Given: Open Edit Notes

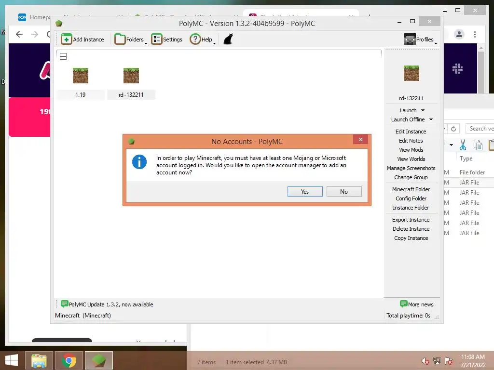Looking at the screenshot, I should pos(411,141).
